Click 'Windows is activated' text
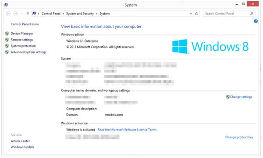 tap(81, 130)
